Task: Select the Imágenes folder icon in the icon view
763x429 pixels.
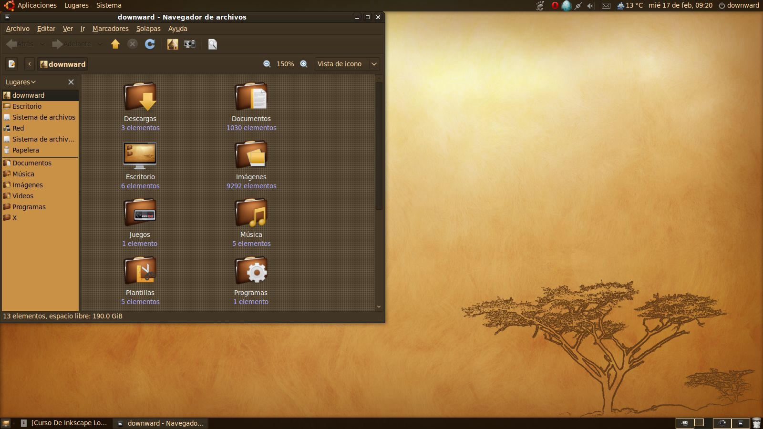Action: [251, 155]
